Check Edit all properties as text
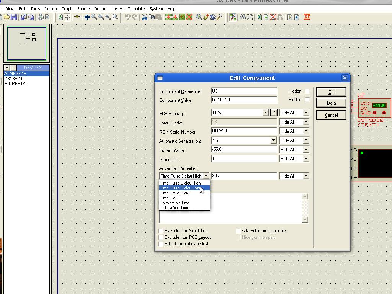This screenshot has height=294, width=392. tap(161, 244)
